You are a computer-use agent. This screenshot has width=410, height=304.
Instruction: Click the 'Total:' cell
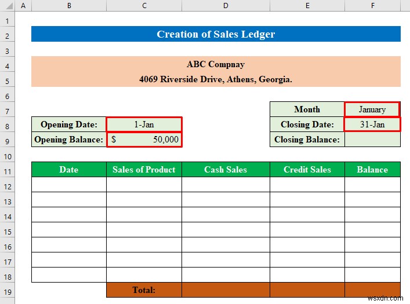point(144,290)
